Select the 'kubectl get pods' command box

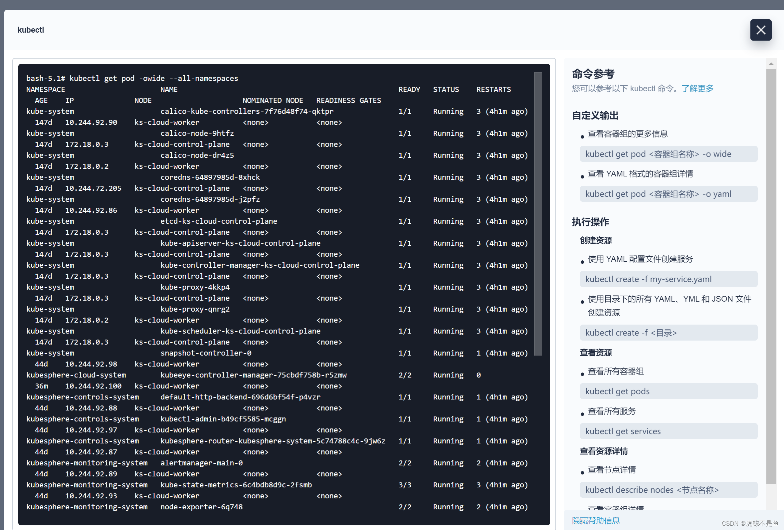(668, 391)
